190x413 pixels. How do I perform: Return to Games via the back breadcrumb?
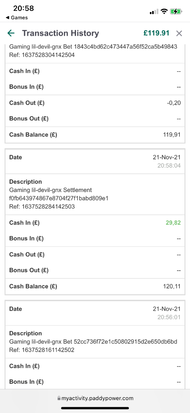[17, 18]
